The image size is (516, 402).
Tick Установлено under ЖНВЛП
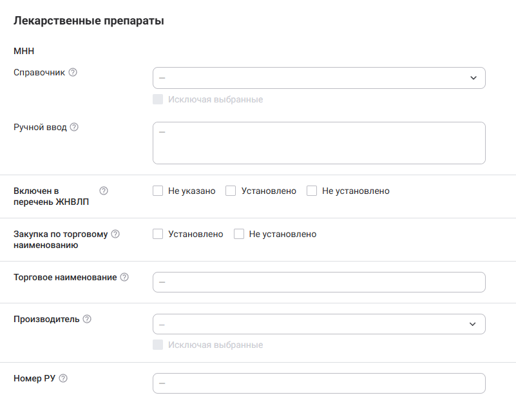click(231, 191)
